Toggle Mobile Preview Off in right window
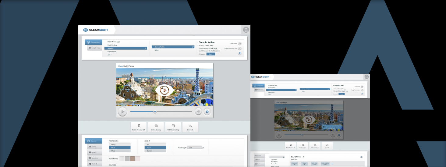The width and height of the screenshot is (446, 167). pyautogui.click(x=290, y=146)
